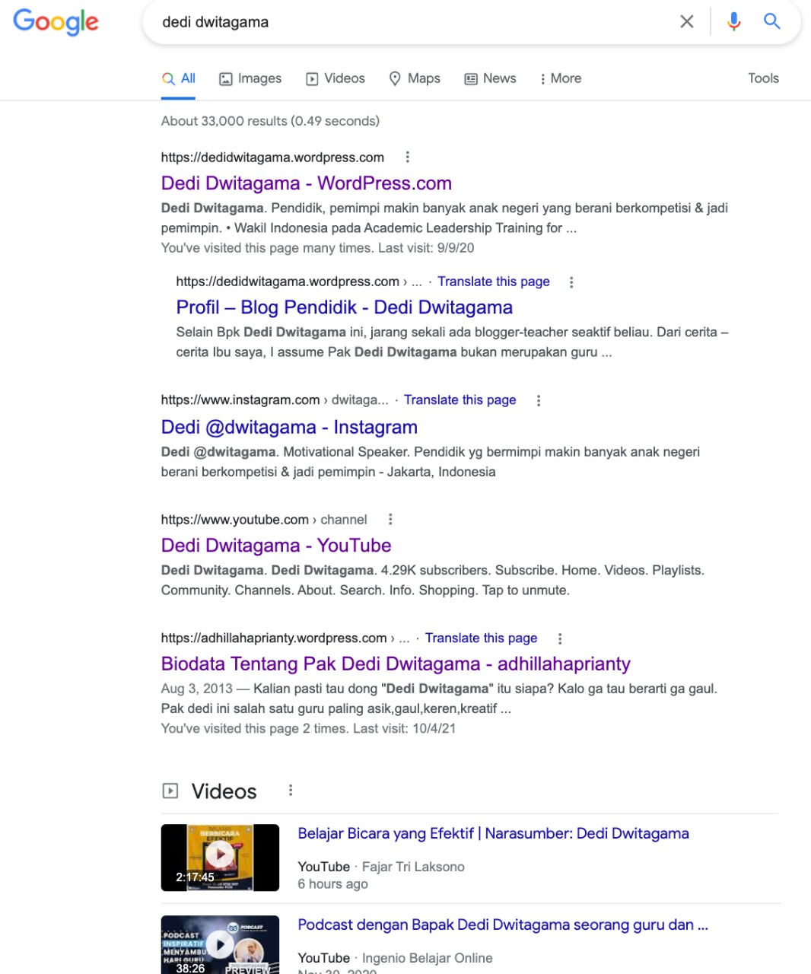
Task: Open options dots for adhillahaprianty result
Action: click(560, 639)
